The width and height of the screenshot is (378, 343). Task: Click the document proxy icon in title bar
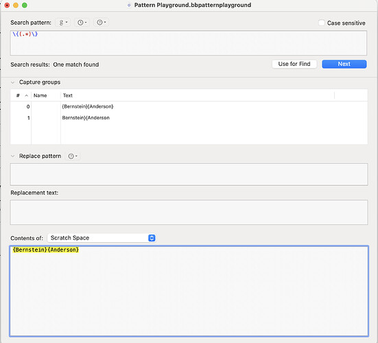point(129,5)
